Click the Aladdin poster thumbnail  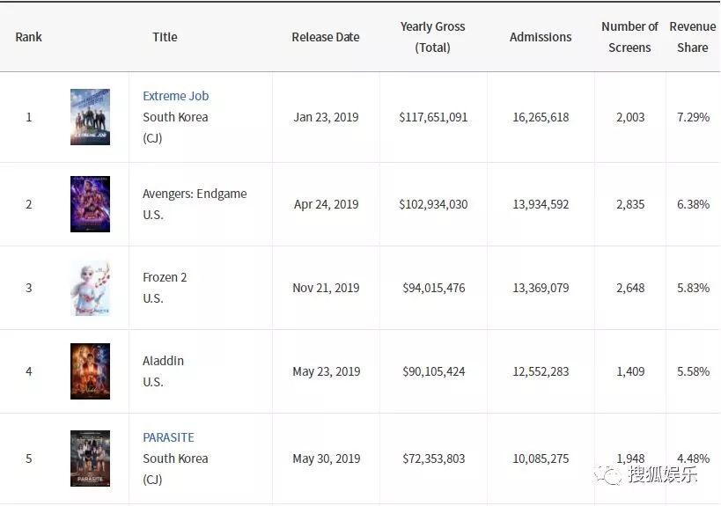pyautogui.click(x=90, y=371)
